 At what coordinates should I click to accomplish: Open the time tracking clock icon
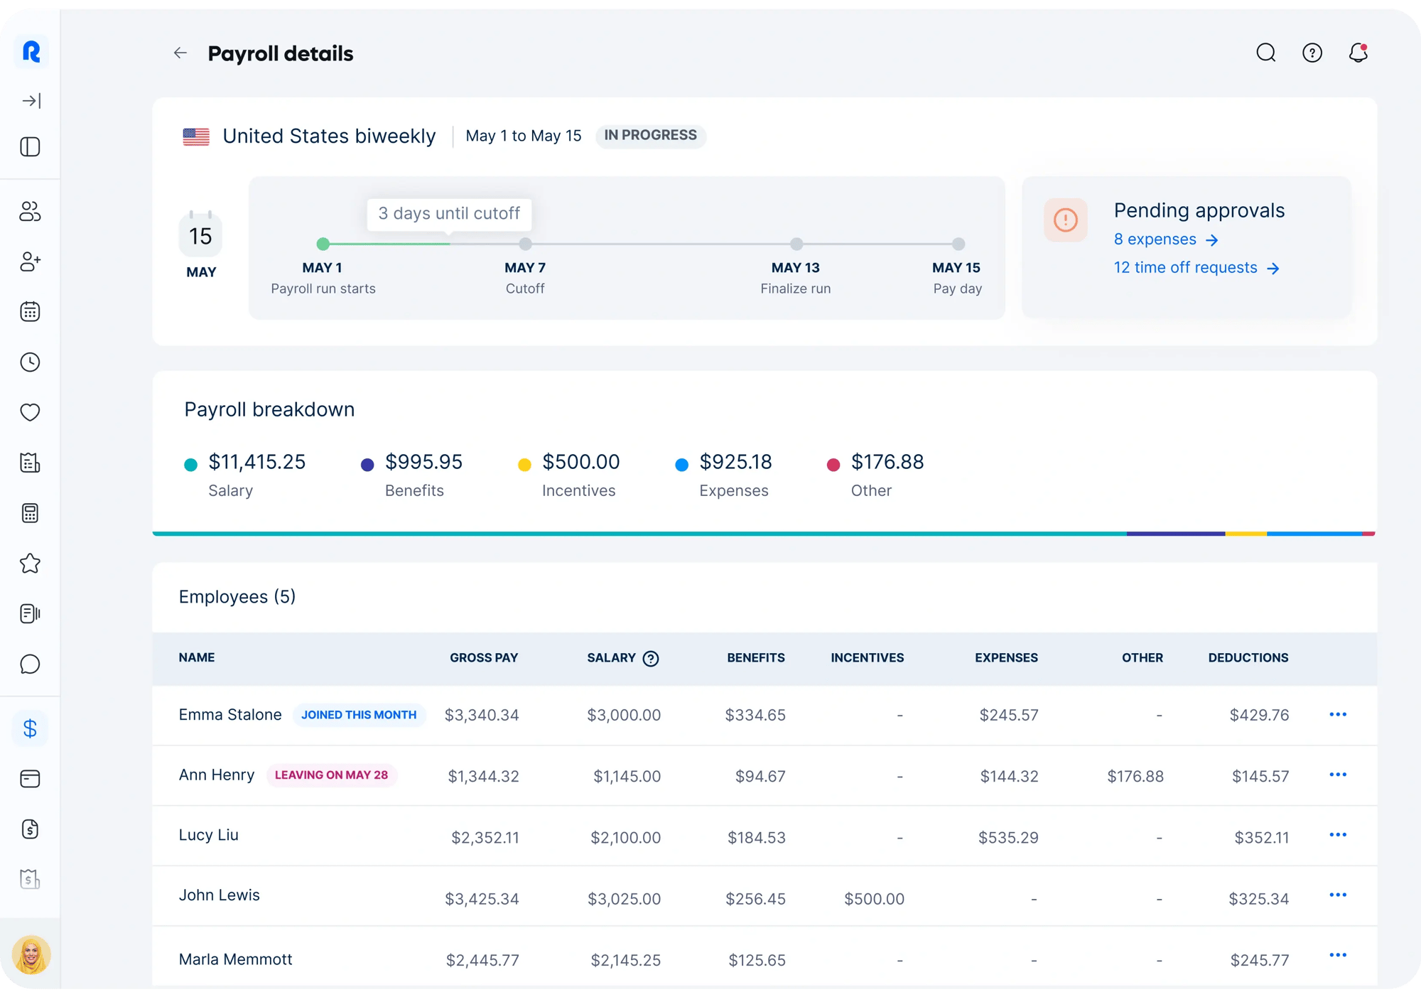[30, 362]
